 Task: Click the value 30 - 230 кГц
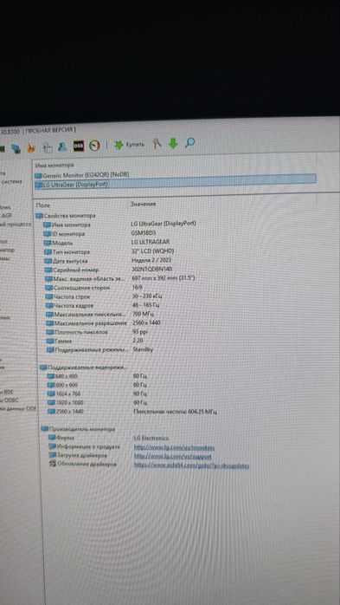tap(147, 296)
